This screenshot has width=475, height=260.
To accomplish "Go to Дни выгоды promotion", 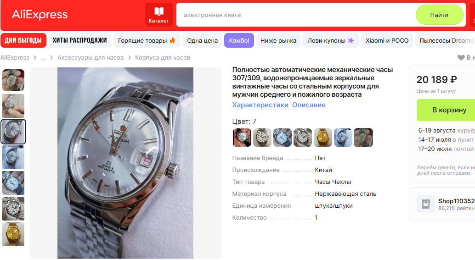I will pos(23,40).
